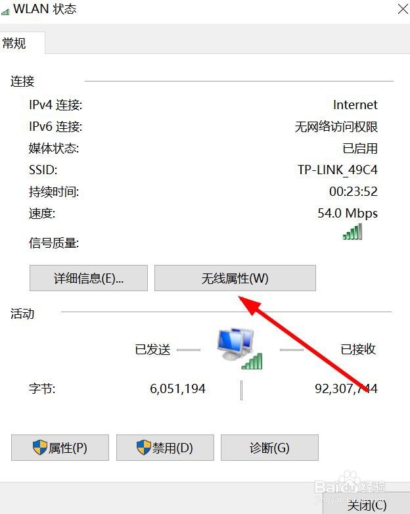This screenshot has width=410, height=514.
Task: Click the green bars beside the computers icon
Action: click(x=252, y=361)
